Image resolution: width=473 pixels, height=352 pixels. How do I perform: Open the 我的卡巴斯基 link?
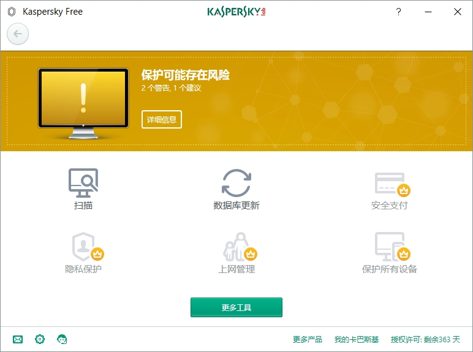(x=357, y=340)
